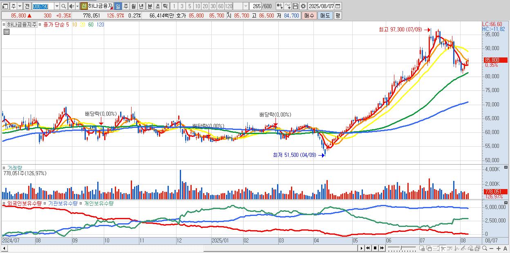The width and height of the screenshot is (510, 253).
Task: Click the A text annotation icon
Action: coord(505,249)
